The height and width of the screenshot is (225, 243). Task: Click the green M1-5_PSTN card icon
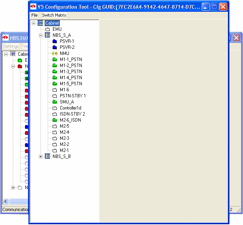click(x=55, y=84)
